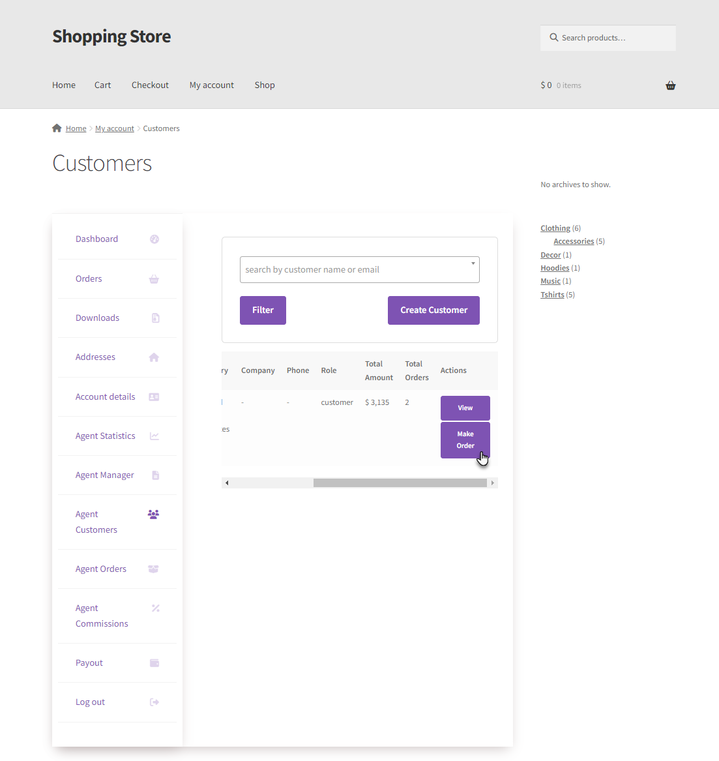Click the Agent Commissions percent icon
Image resolution: width=719 pixels, height=761 pixels.
155,608
